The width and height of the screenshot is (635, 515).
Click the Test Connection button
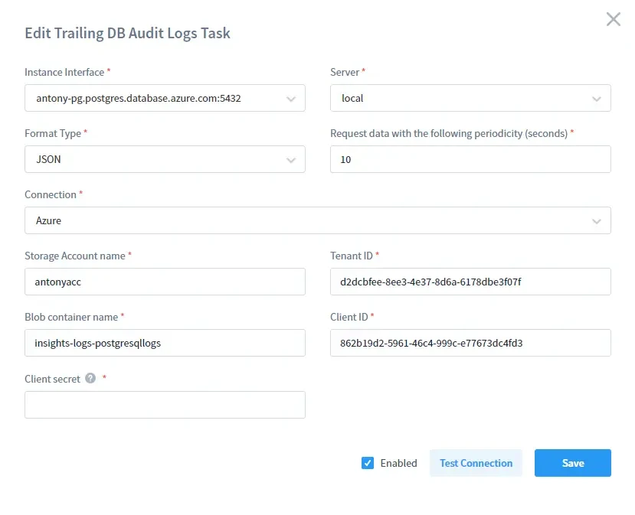coord(476,463)
